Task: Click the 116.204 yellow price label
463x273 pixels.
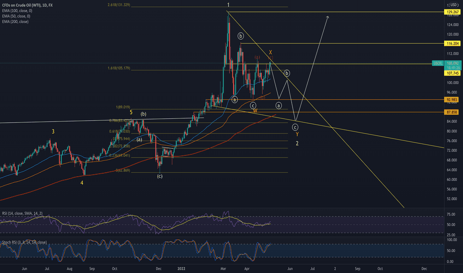Action: (x=452, y=43)
